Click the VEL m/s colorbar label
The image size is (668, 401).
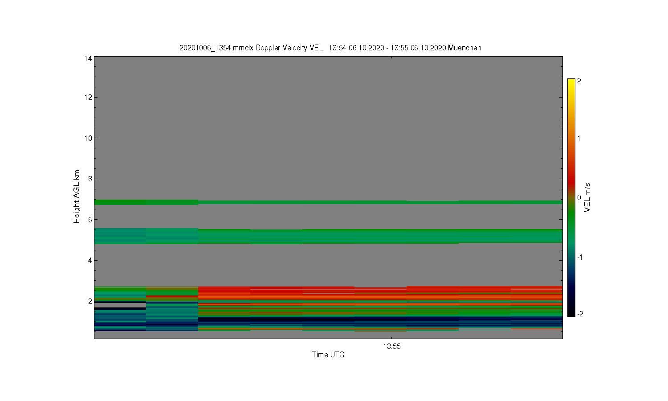pyautogui.click(x=587, y=197)
